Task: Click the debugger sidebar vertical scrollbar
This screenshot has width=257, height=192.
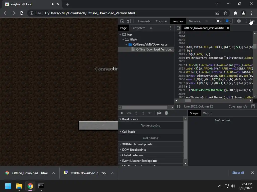Action: [185, 140]
